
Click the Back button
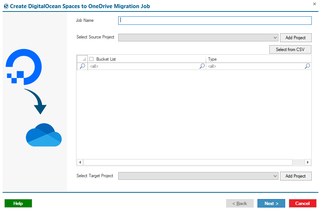pyautogui.click(x=240, y=203)
